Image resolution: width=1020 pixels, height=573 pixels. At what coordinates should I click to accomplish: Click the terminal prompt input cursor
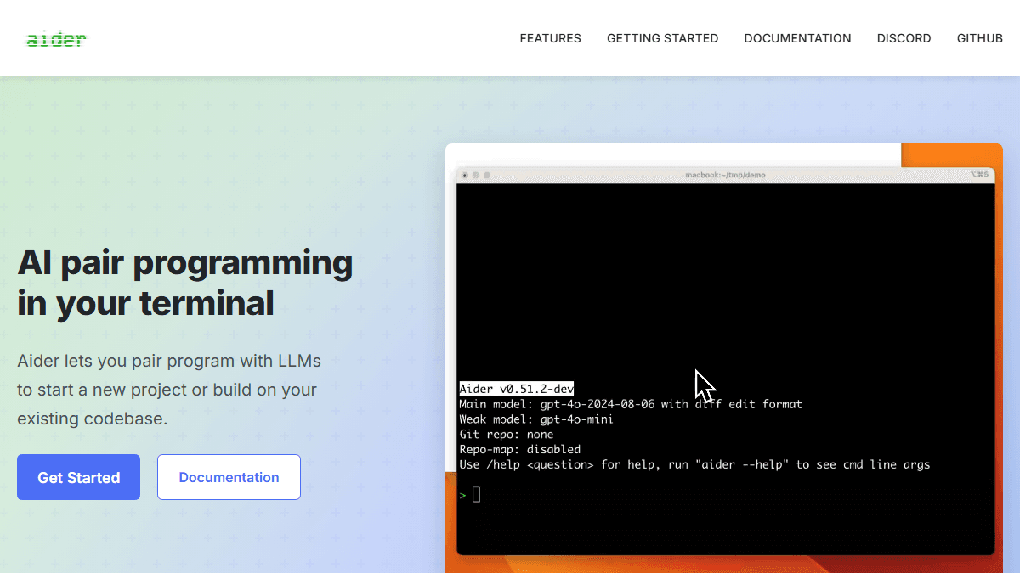[x=477, y=494]
